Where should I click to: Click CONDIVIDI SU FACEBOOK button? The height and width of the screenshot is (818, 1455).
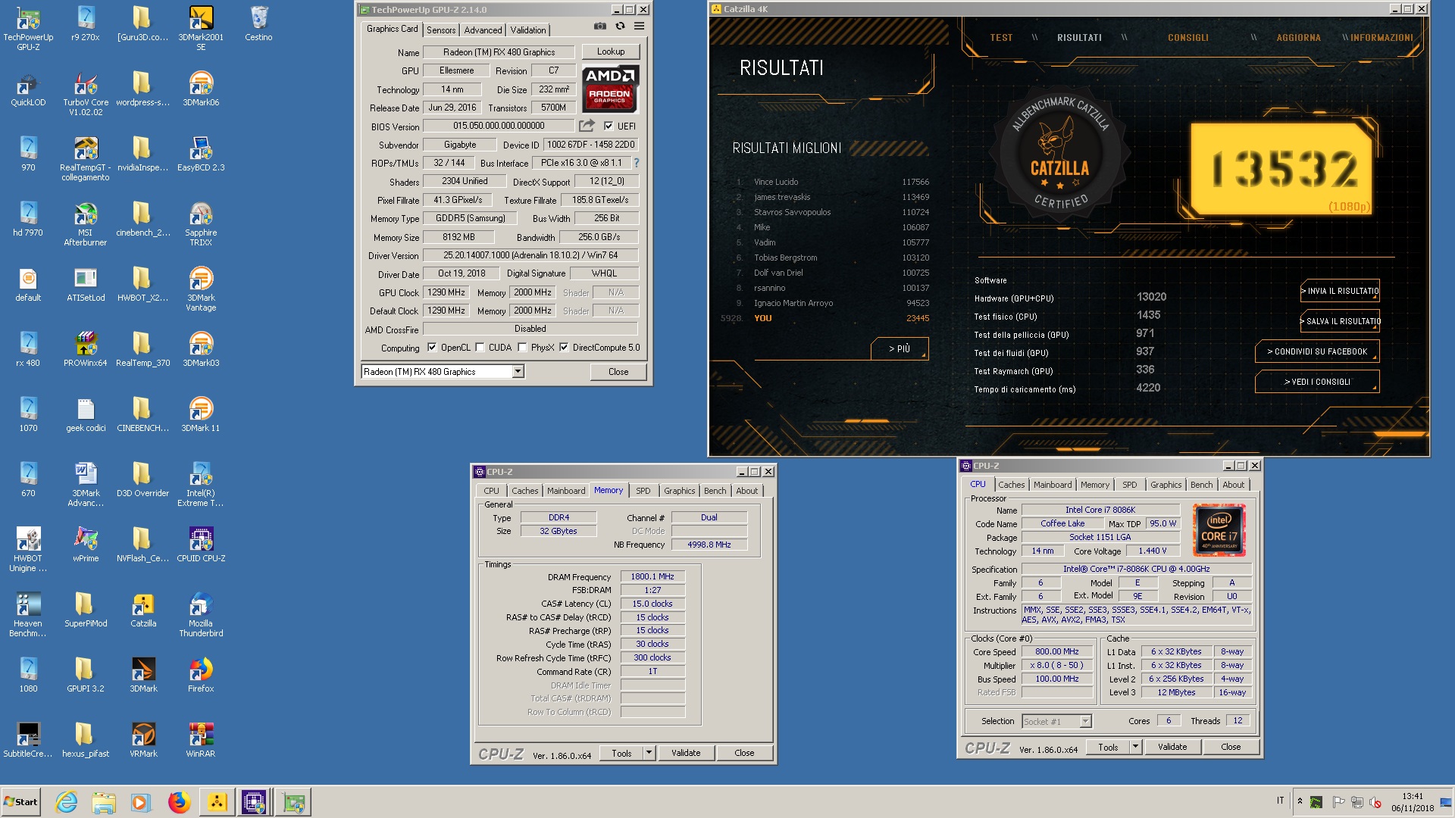[1317, 351]
